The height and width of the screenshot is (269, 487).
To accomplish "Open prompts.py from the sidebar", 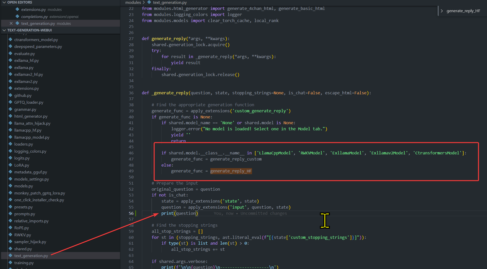I will 24,214.
